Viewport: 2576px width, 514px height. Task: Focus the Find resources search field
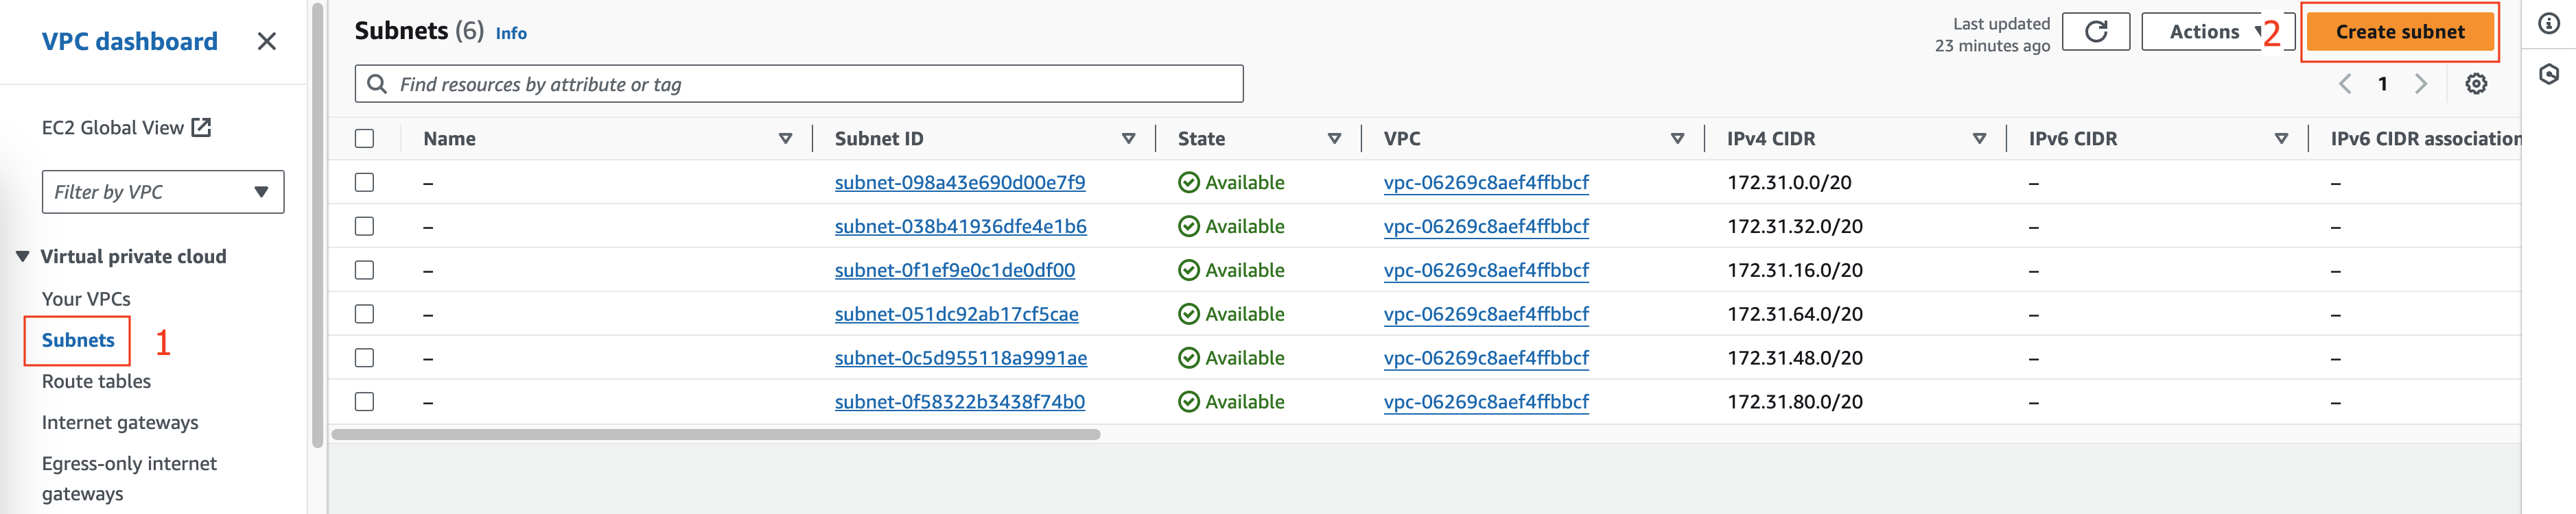(x=799, y=84)
